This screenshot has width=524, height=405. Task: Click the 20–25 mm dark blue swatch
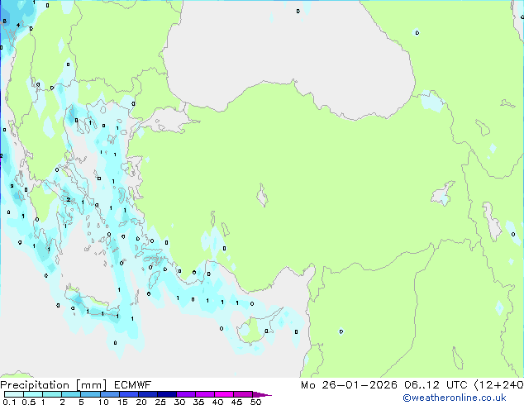pos(147,394)
